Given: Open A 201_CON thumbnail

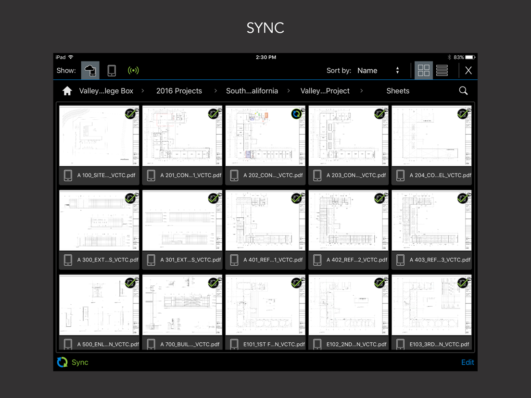Looking at the screenshot, I should (182, 136).
